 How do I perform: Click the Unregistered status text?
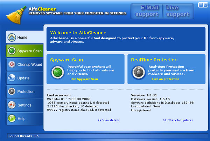pyautogui.click(x=141, y=110)
